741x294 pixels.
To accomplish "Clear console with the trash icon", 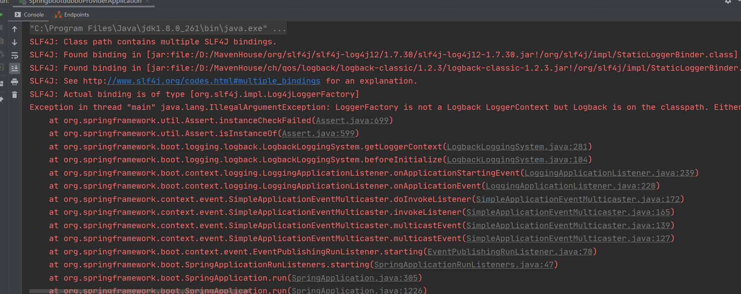I will pos(15,95).
